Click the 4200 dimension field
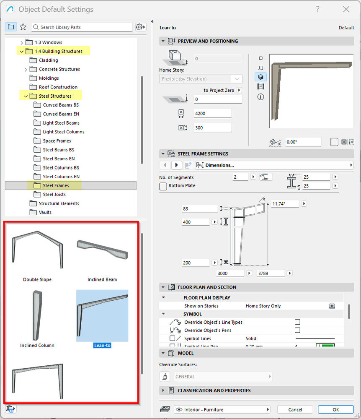Screen dimensions: 361x419 (x=213, y=113)
